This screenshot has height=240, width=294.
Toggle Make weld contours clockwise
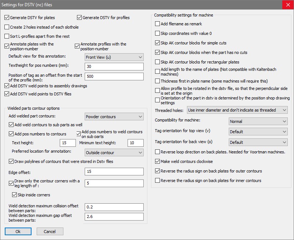point(157,161)
